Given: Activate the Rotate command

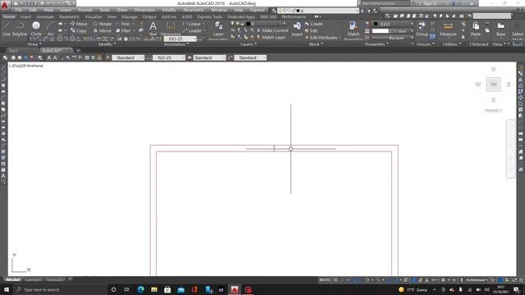Looking at the screenshot, I should tap(103, 24).
